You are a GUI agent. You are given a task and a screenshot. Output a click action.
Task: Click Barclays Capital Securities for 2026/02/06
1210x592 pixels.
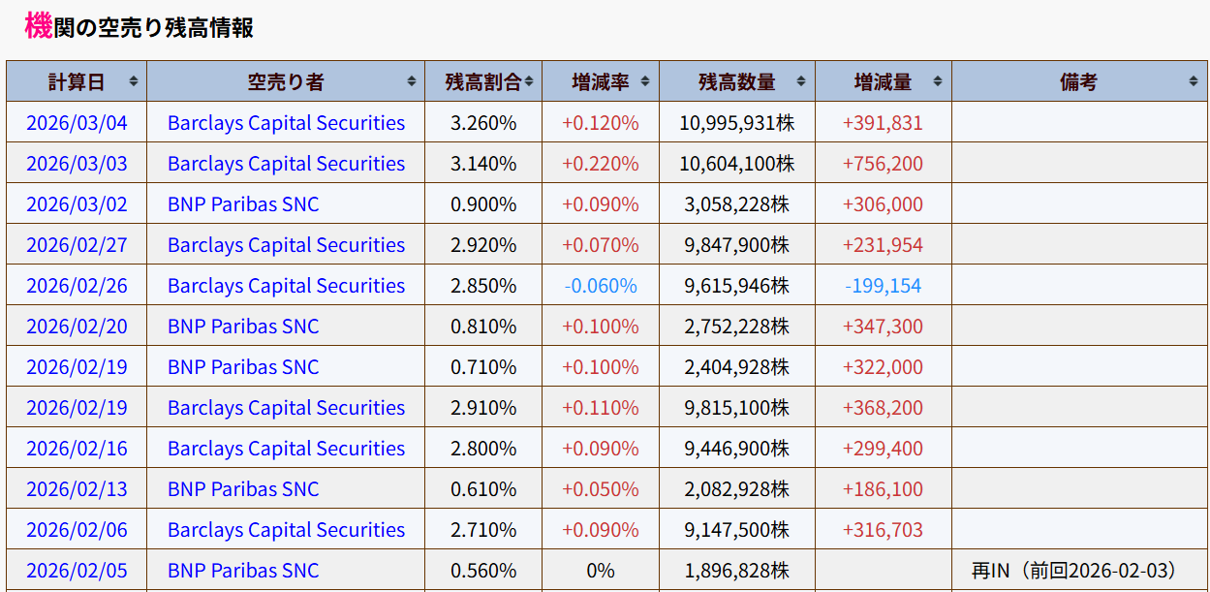click(x=286, y=530)
